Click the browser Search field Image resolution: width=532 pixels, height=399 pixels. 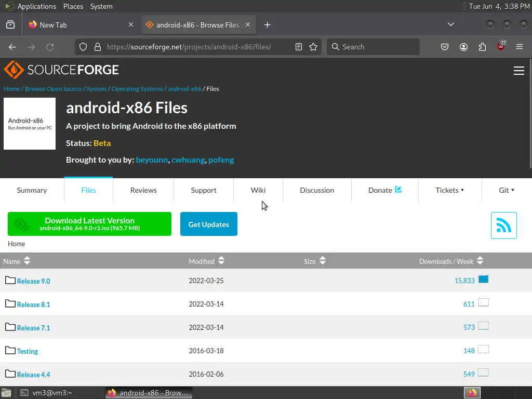tap(373, 47)
